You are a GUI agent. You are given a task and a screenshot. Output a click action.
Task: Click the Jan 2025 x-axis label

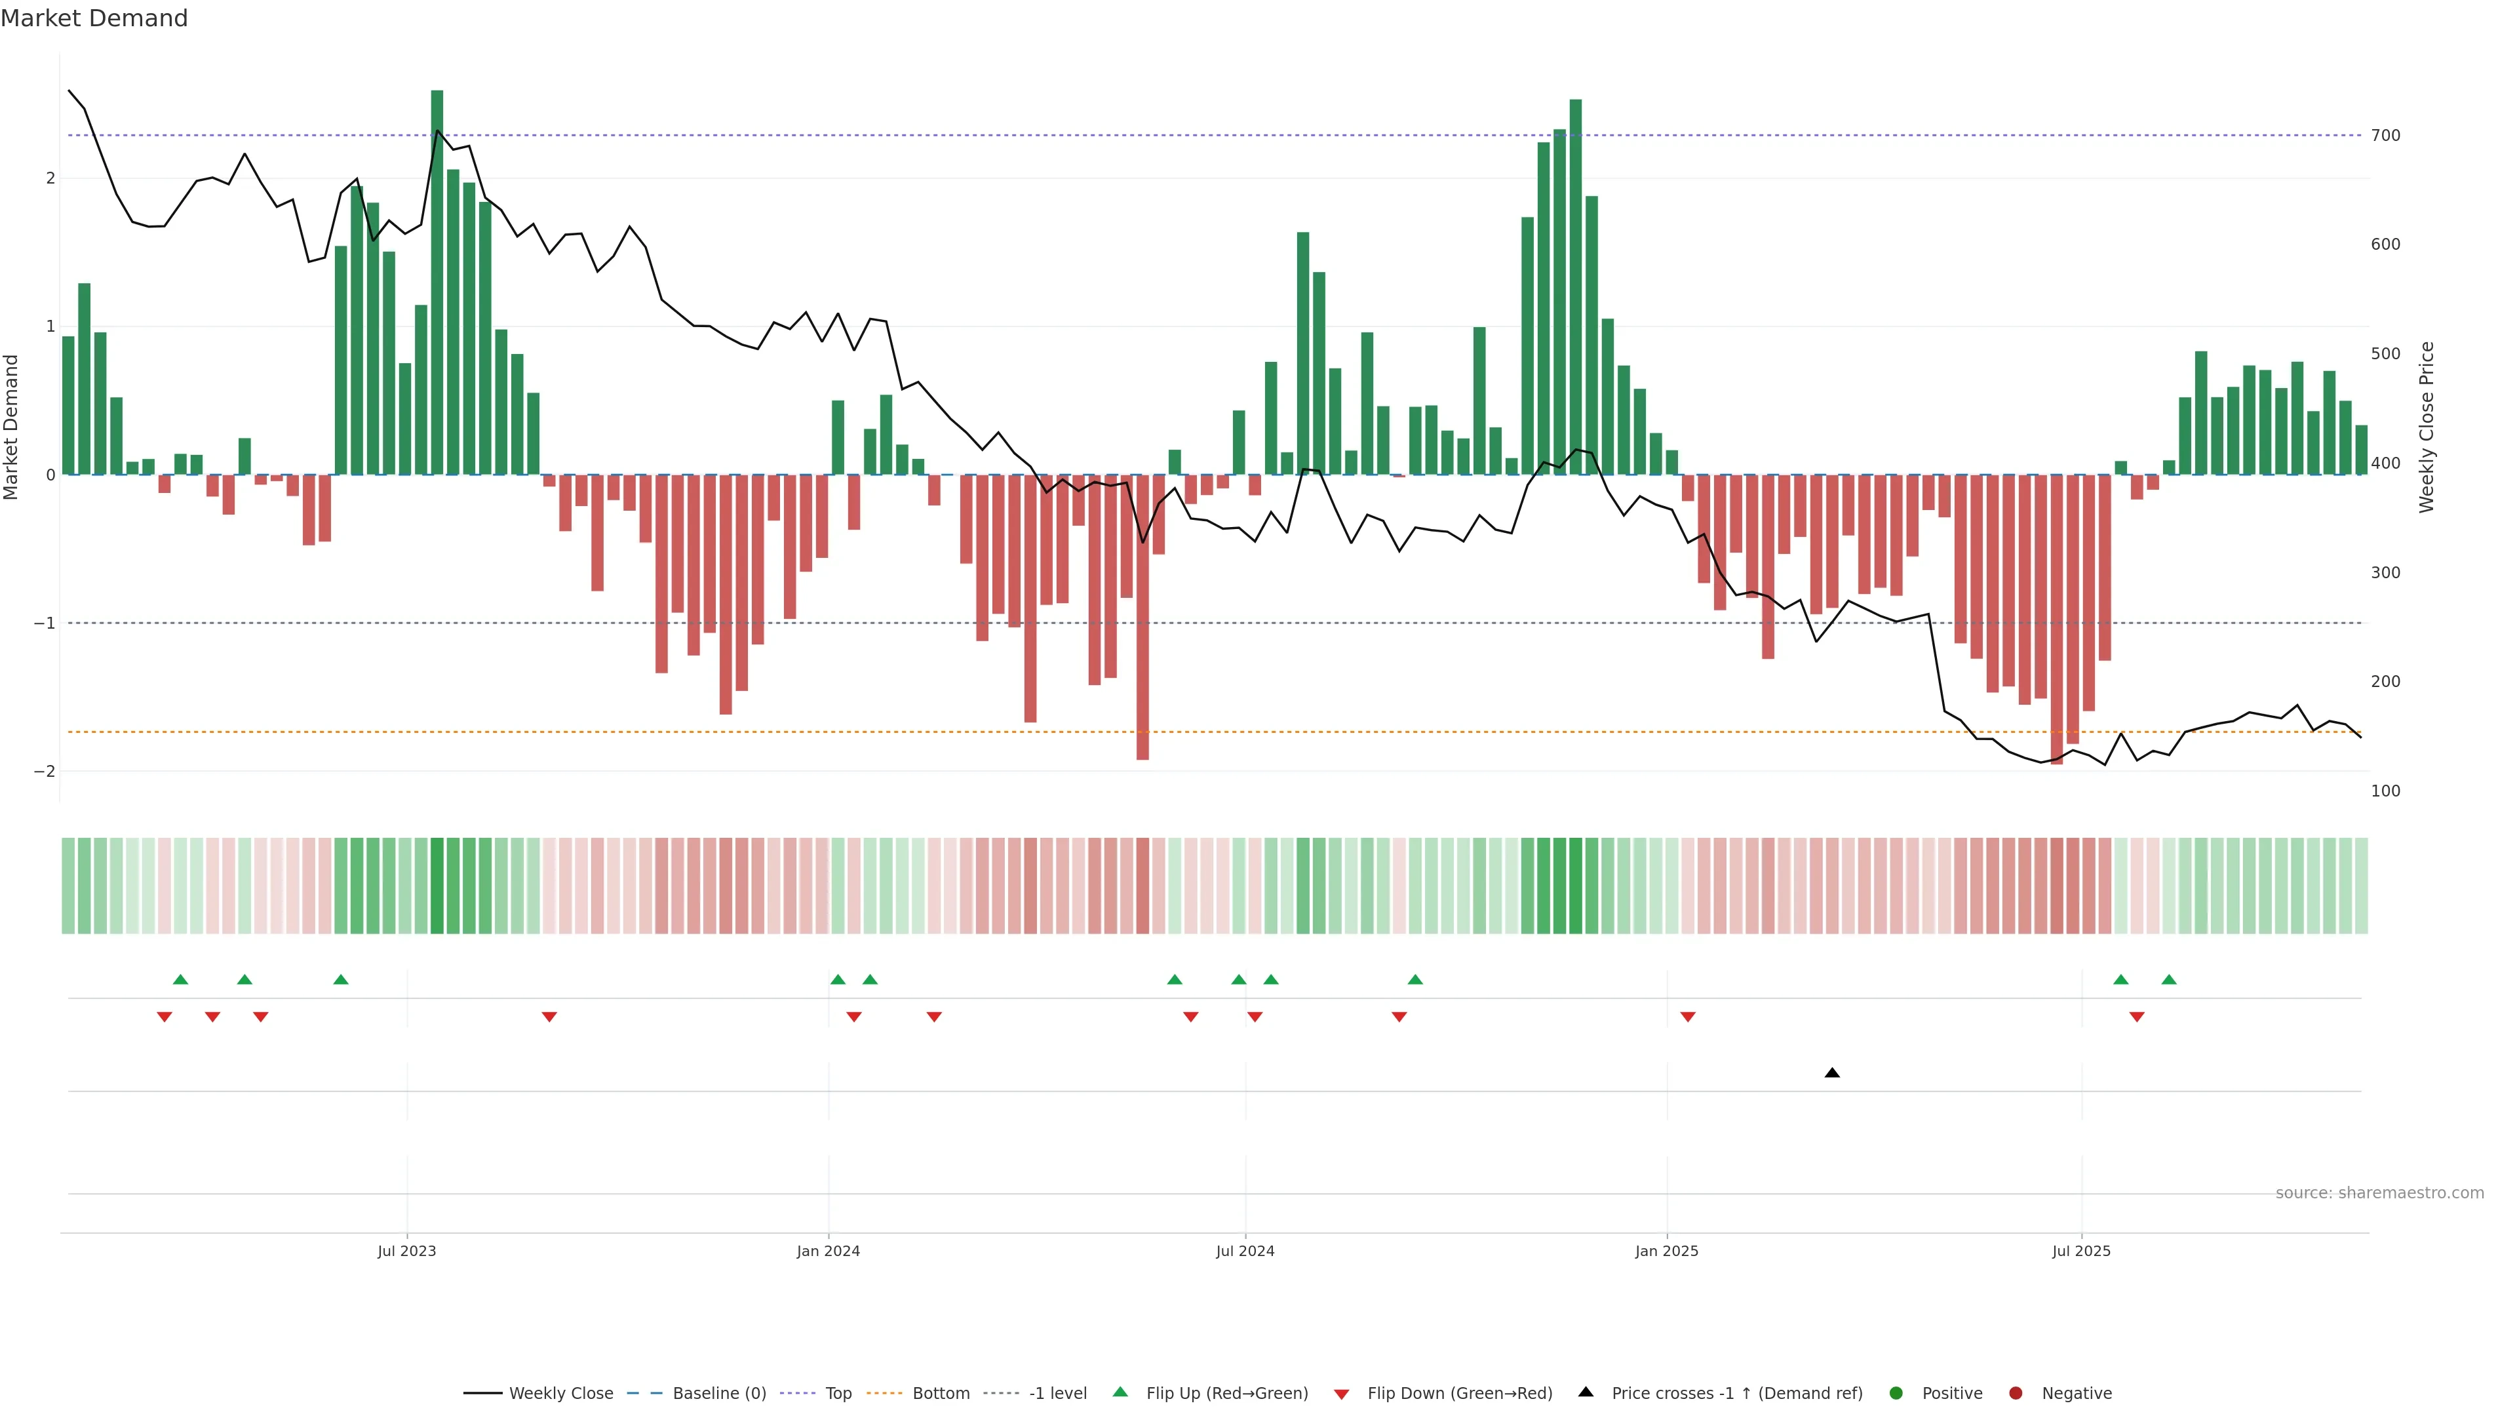pyautogui.click(x=1666, y=1251)
